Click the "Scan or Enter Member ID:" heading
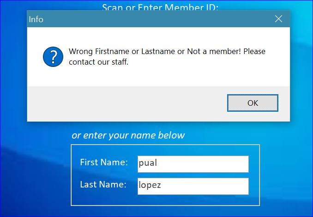313x217 pixels. coord(160,7)
